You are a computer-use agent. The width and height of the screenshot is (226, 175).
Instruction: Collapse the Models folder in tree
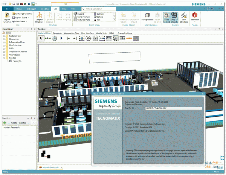pyautogui.click(x=4, y=58)
